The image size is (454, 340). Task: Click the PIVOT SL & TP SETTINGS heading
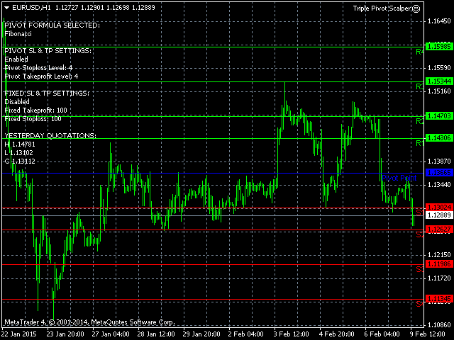48,51
